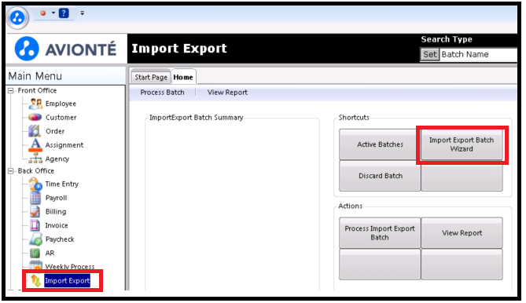Click the Back Office label text
Image resolution: width=526 pixels, height=303 pixels.
[x=36, y=171]
